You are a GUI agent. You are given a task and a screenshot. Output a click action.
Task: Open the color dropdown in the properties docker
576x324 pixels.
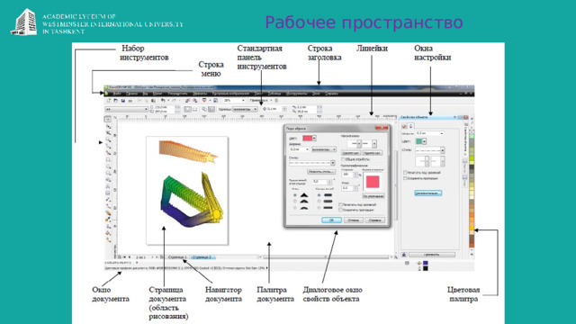[424, 141]
